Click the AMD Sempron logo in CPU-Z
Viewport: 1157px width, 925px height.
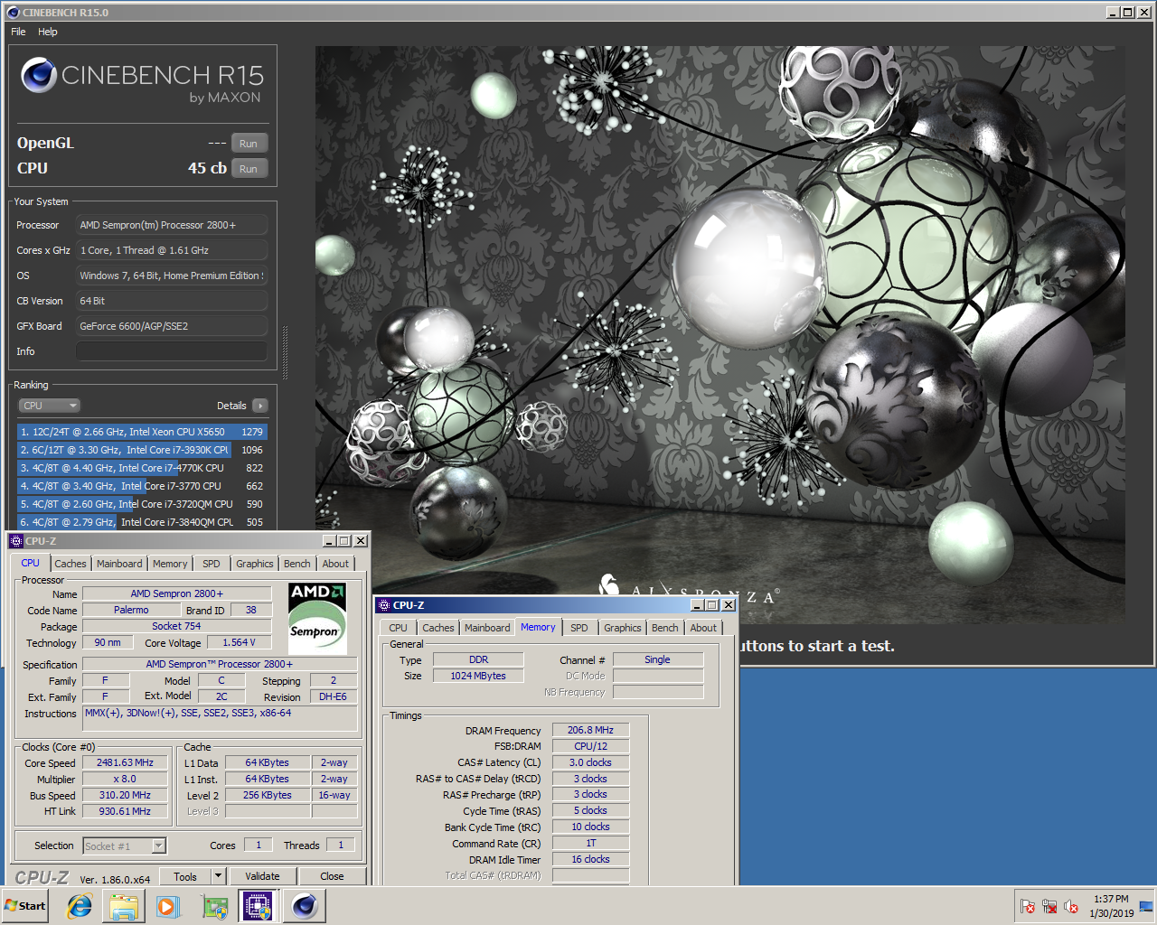coord(316,618)
